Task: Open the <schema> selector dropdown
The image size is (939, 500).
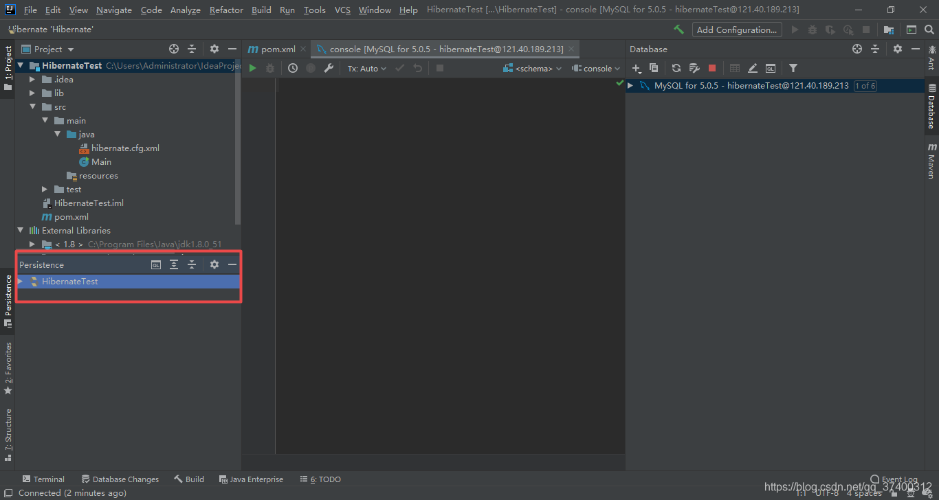Action: [533, 69]
